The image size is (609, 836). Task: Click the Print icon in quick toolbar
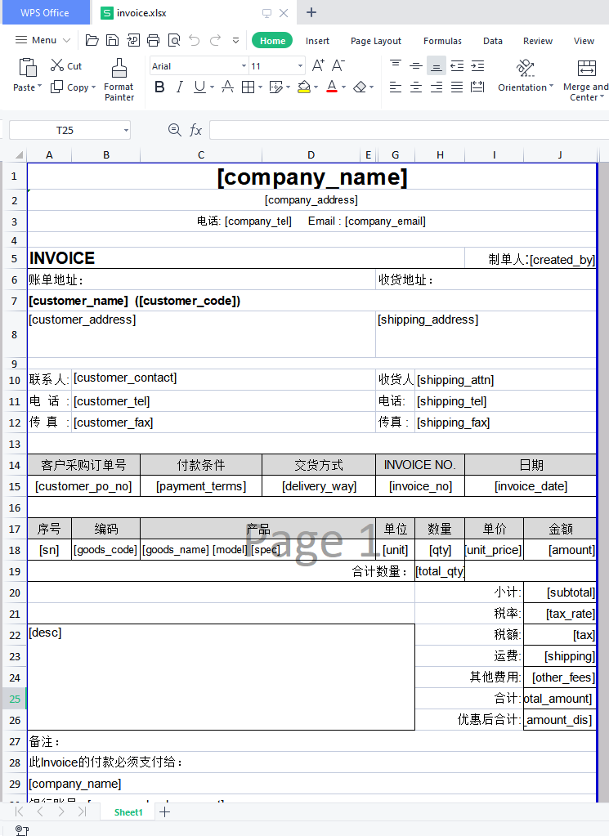[x=153, y=40]
